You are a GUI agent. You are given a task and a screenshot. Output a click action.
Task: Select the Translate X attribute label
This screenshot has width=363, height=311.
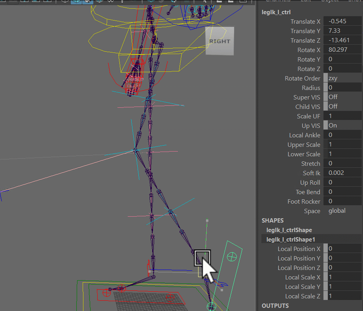point(305,21)
